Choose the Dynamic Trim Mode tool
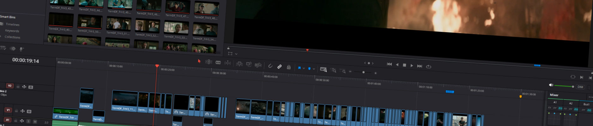This screenshot has height=126, width=593. (x=218, y=62)
